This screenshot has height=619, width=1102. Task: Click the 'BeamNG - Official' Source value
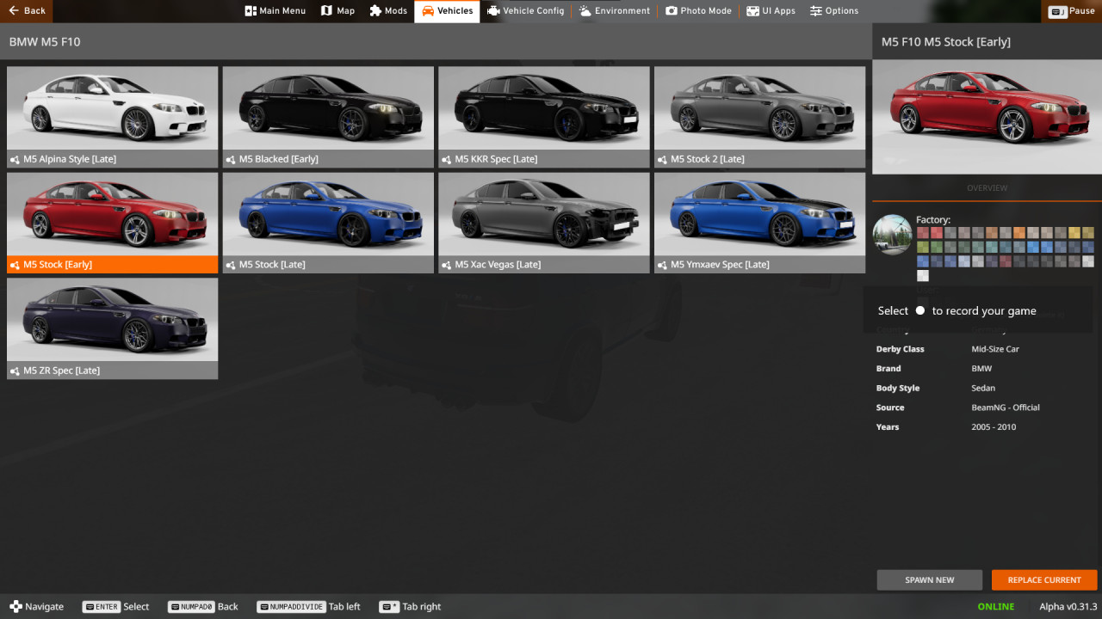click(1006, 408)
